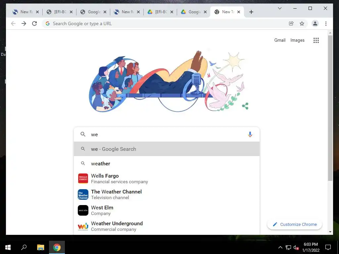
Task: Open File Explorer from the taskbar
Action: click(x=40, y=247)
